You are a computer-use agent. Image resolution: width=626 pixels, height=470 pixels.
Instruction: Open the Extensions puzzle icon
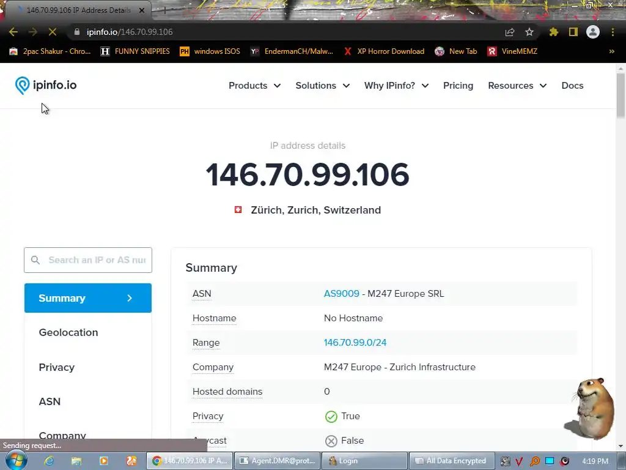[x=554, y=32]
